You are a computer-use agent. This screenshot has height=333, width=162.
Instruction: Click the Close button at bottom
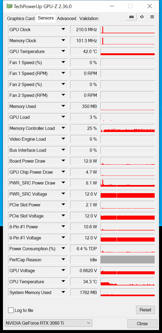tap(142, 324)
